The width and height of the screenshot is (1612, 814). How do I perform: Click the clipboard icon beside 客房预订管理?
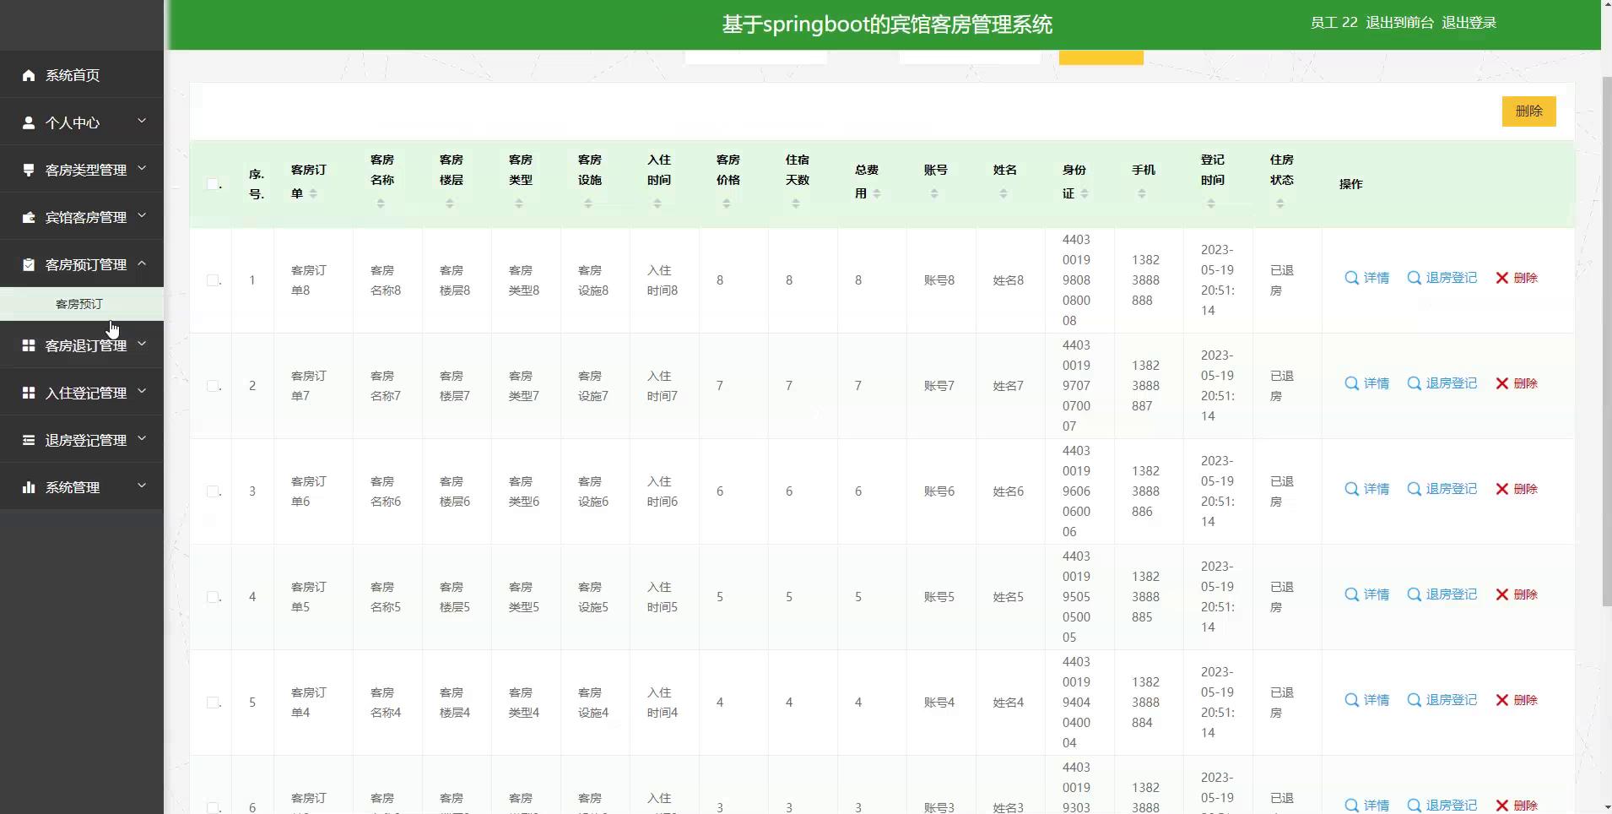pyautogui.click(x=29, y=264)
